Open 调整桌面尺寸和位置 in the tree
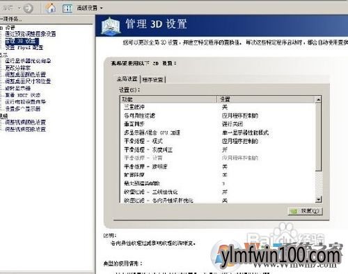This screenshot has width=348, height=274. click(x=28, y=81)
